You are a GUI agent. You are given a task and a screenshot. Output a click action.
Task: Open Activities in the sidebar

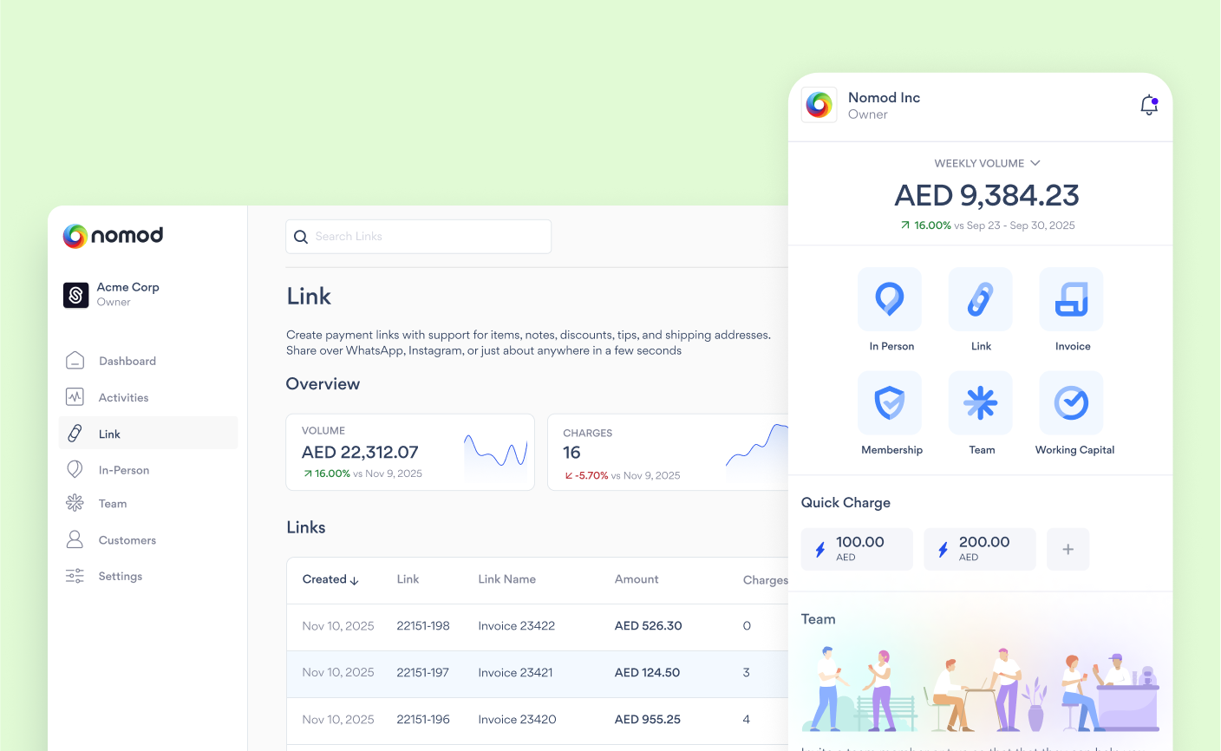click(123, 397)
